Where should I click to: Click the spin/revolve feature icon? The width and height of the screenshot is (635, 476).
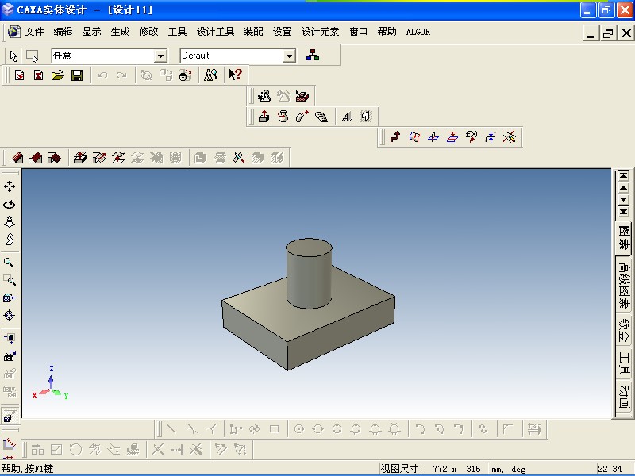coord(283,117)
